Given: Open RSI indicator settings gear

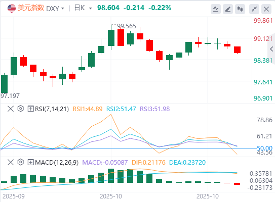Looking at the screenshot, I should coord(21,109).
